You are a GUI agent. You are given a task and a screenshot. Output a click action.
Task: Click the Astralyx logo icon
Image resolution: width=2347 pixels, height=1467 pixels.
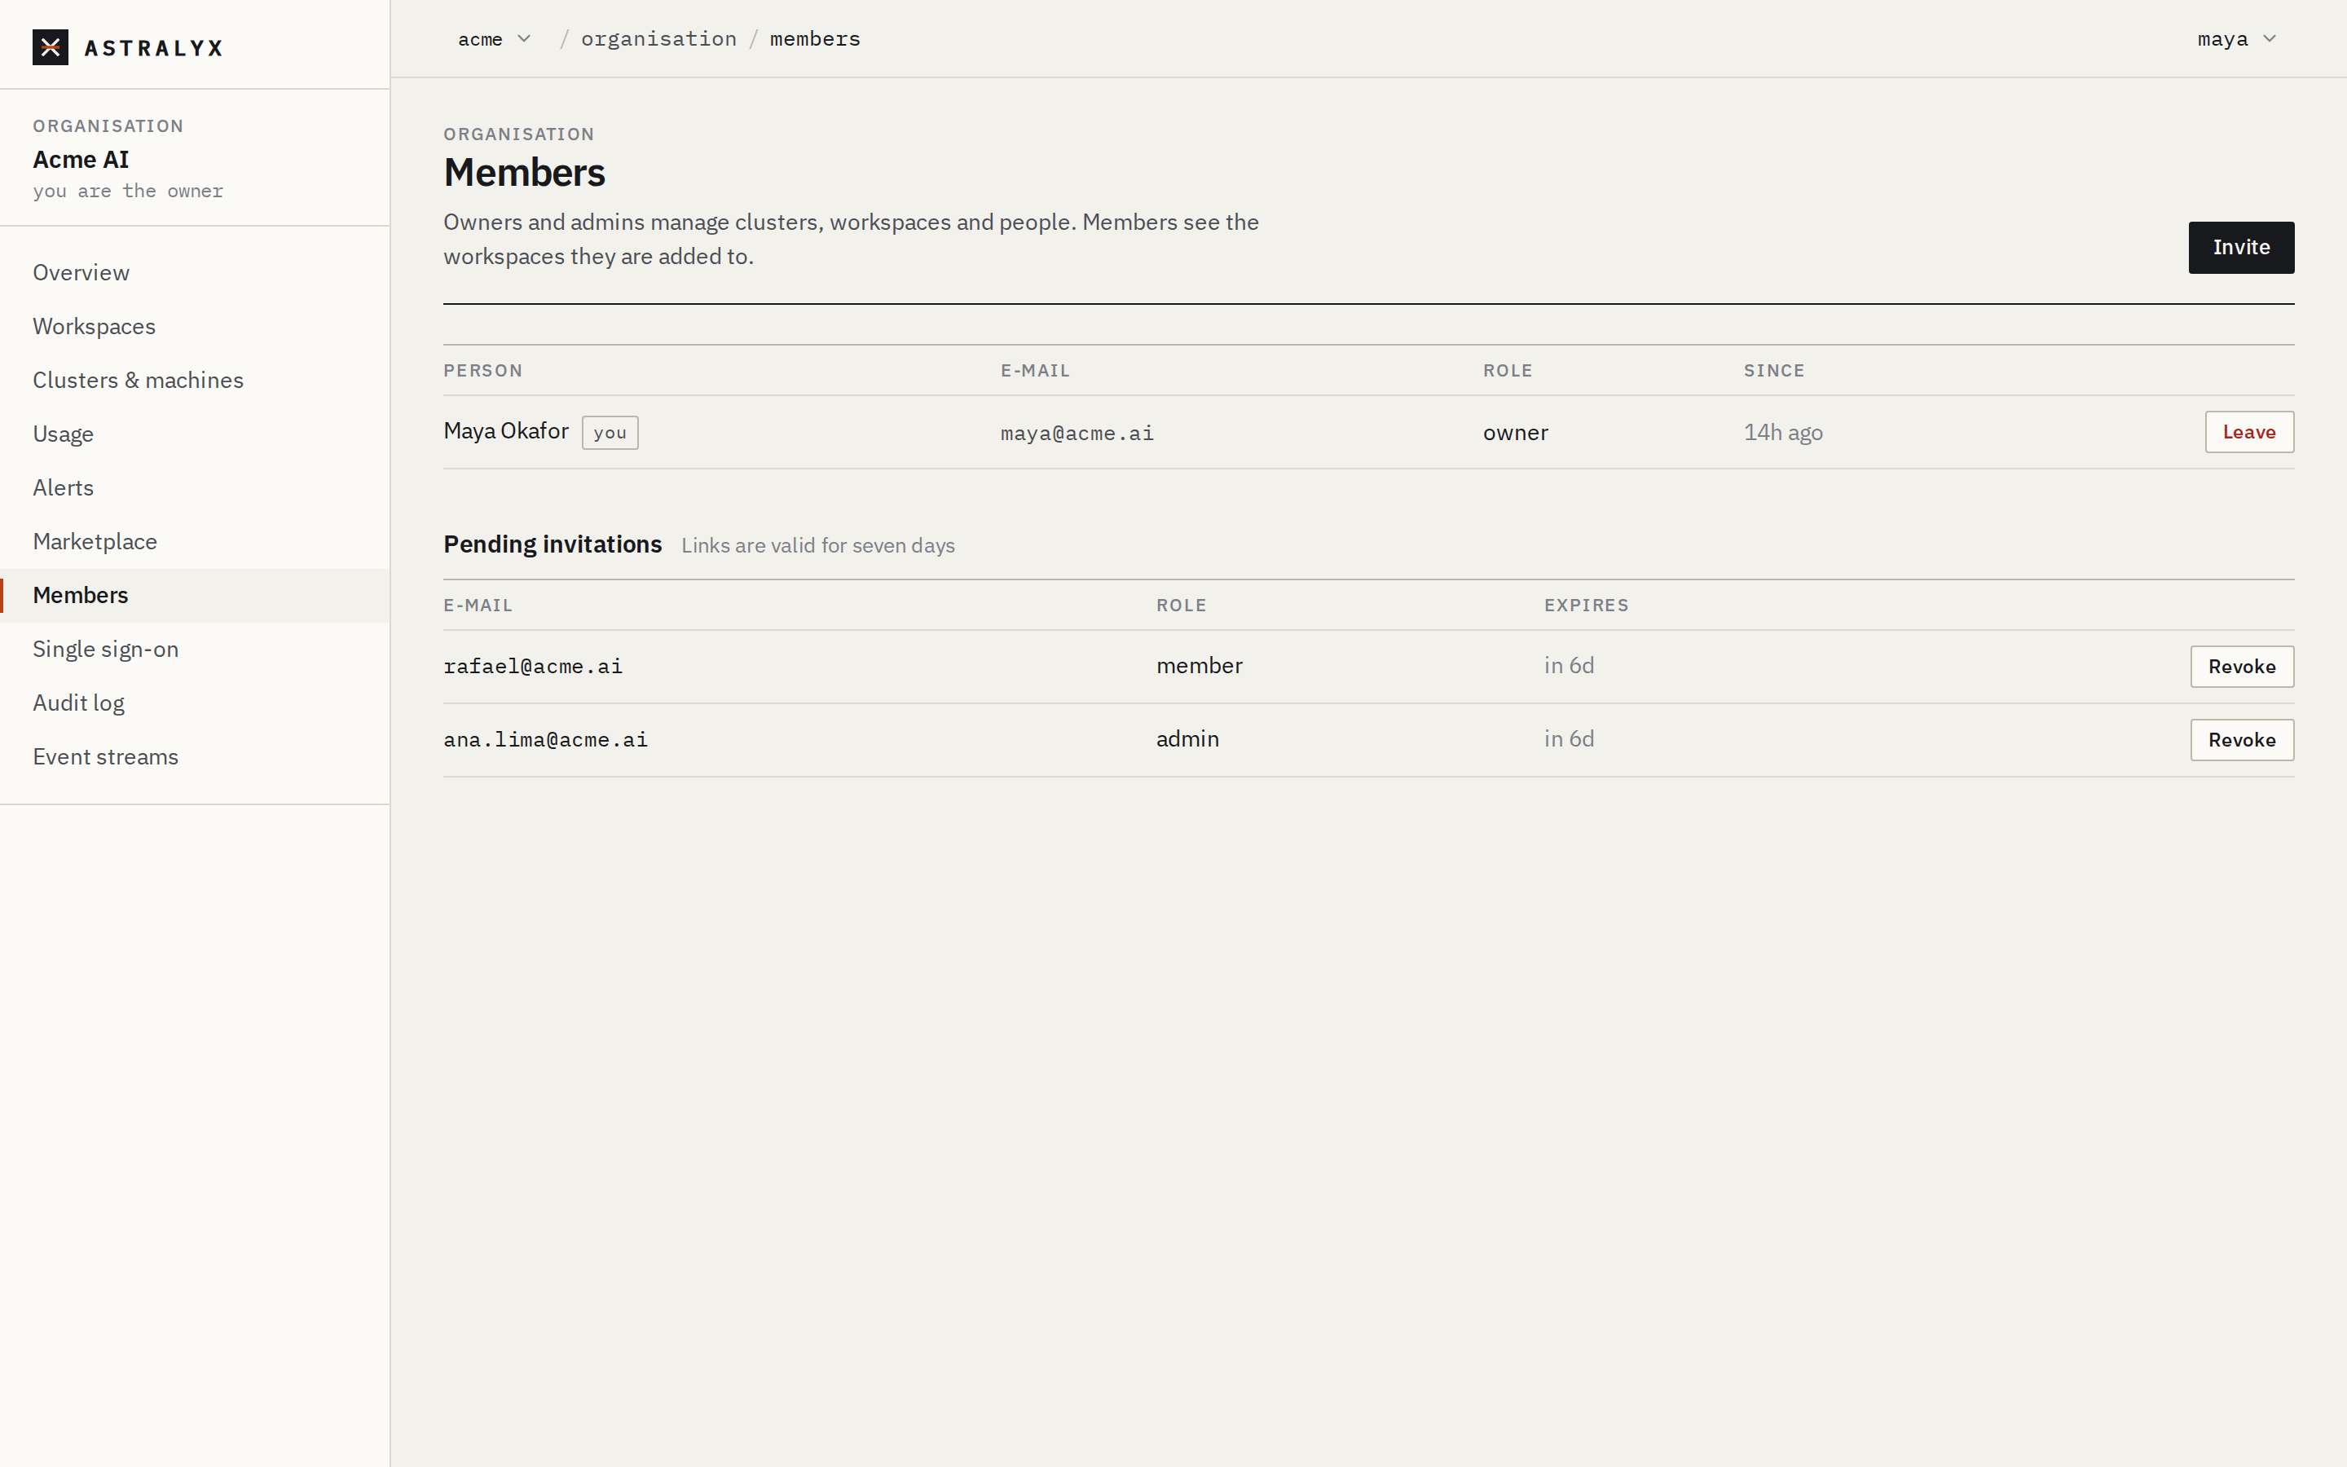pyautogui.click(x=51, y=47)
